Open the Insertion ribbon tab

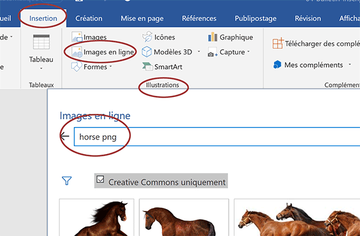43,19
